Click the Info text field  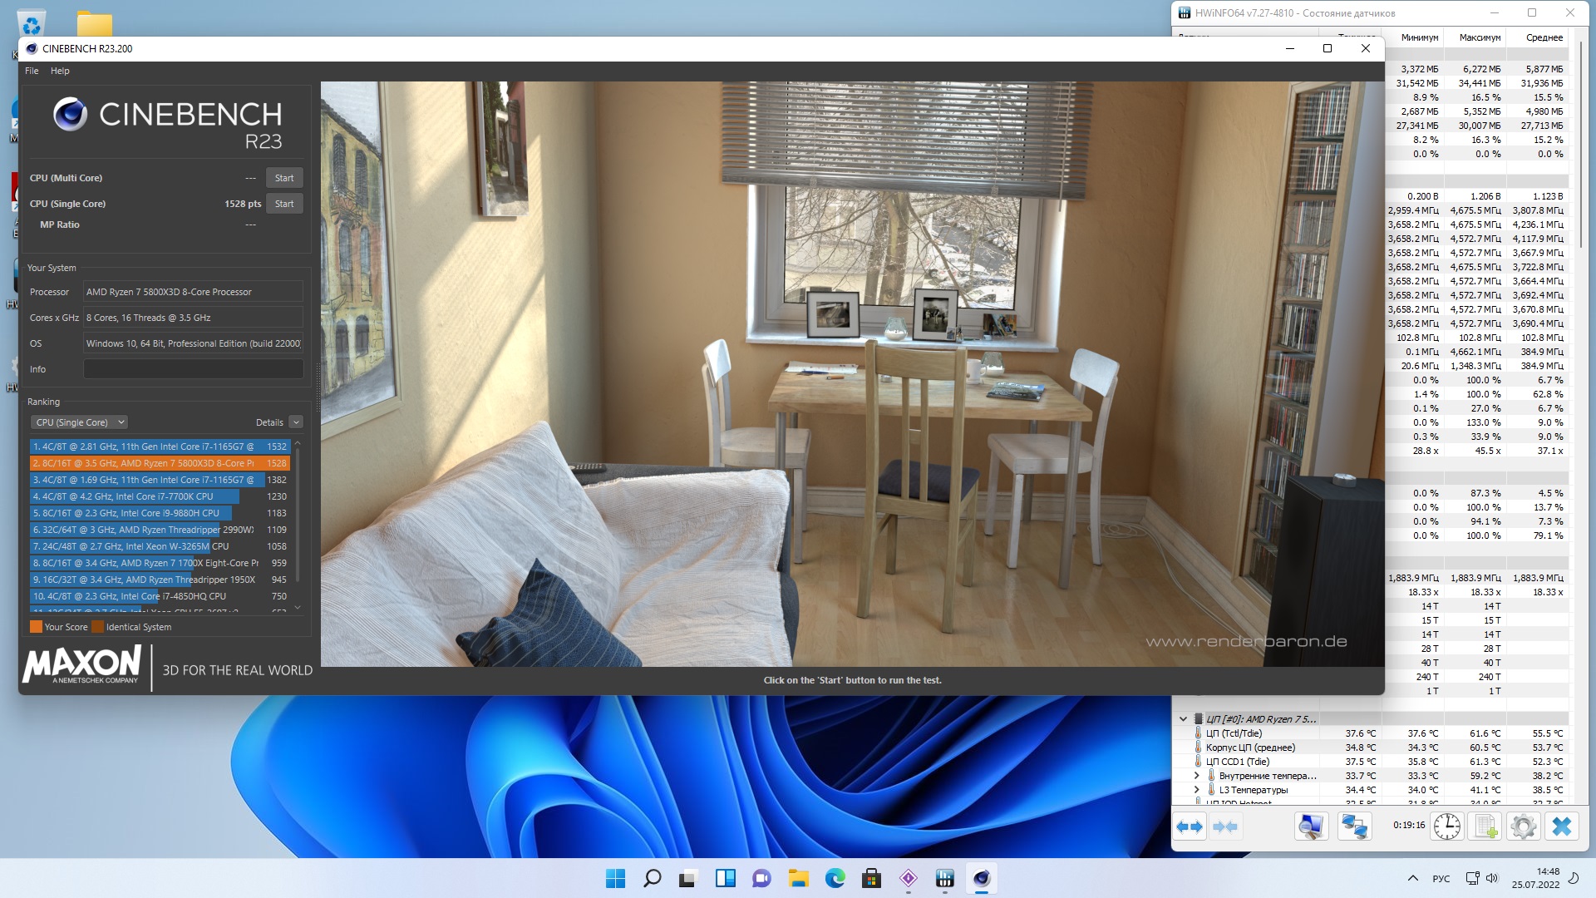[x=193, y=369]
